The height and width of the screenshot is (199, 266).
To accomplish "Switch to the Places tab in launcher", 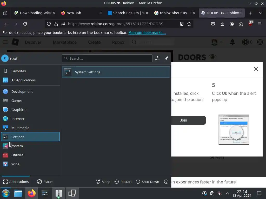I will coord(45,182).
